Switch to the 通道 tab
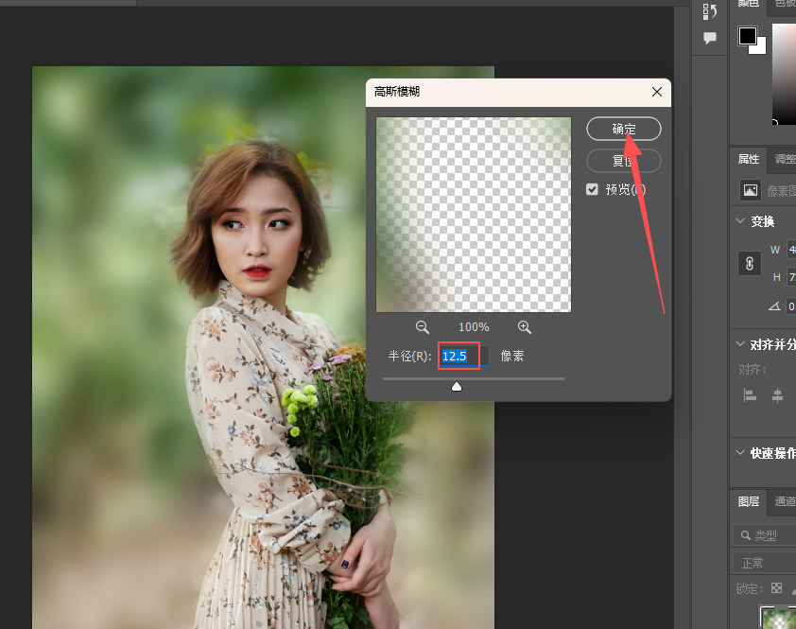Image resolution: width=796 pixels, height=629 pixels. pos(785,501)
